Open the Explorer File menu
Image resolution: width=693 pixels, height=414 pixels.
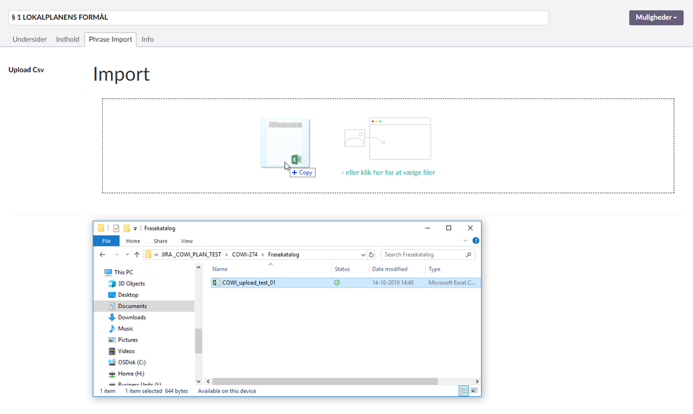[x=106, y=241]
